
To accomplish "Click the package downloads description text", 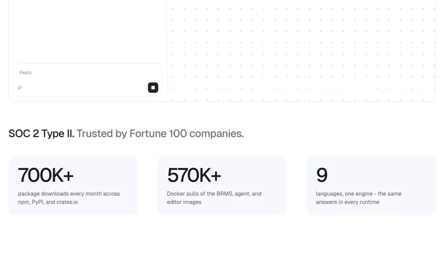I will (x=69, y=198).
